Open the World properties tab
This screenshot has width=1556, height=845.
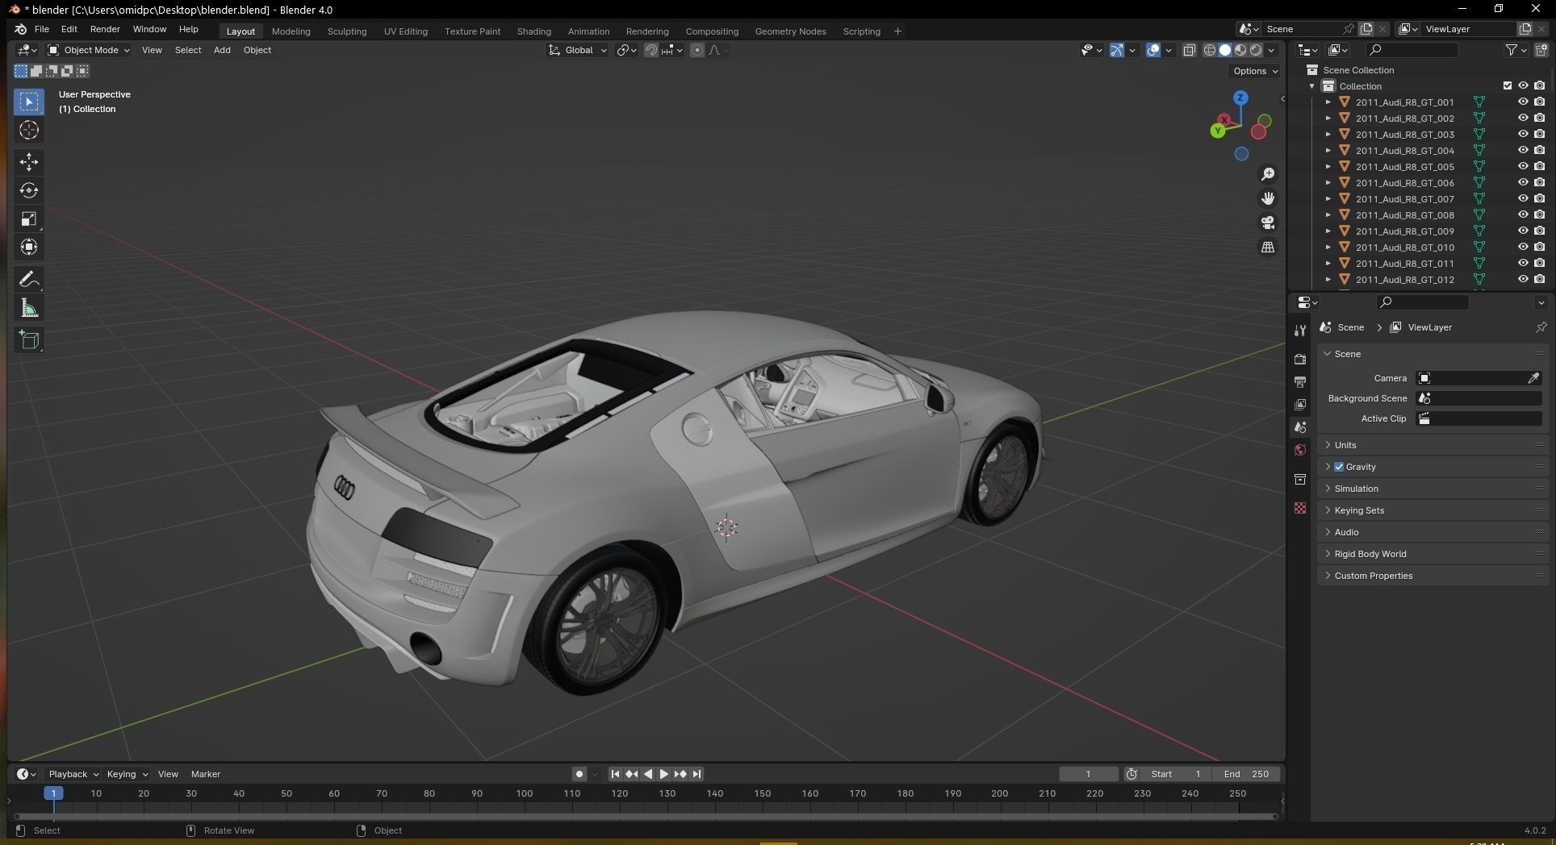click(x=1300, y=450)
